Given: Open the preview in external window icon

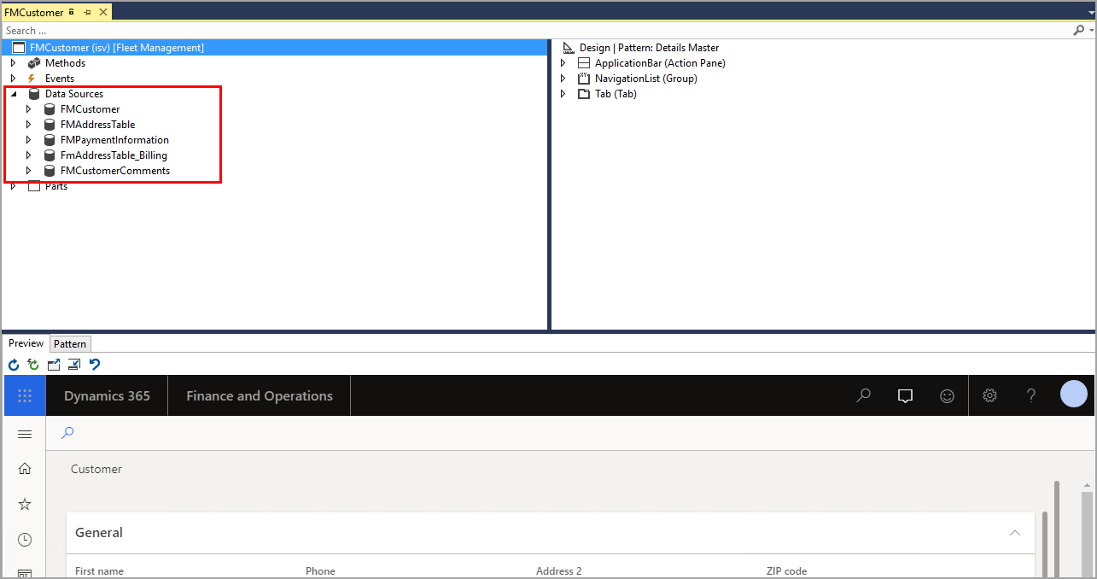Looking at the screenshot, I should pos(54,364).
